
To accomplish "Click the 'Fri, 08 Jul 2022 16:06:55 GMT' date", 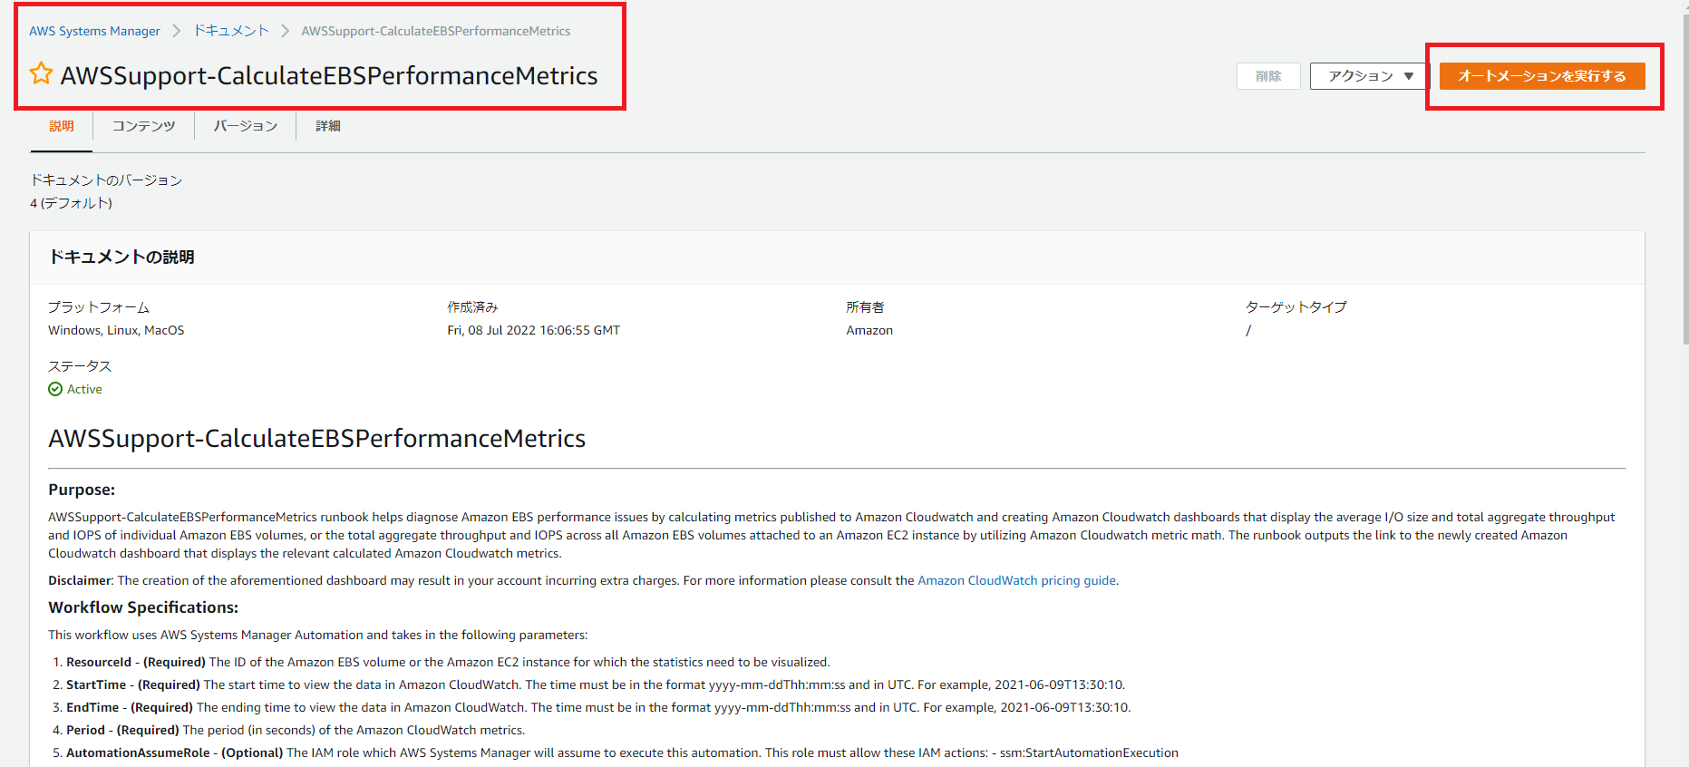I will click(x=534, y=330).
